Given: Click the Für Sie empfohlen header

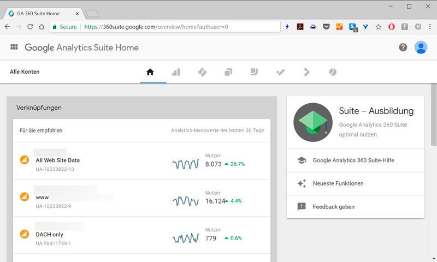Looking at the screenshot, I should point(41,130).
